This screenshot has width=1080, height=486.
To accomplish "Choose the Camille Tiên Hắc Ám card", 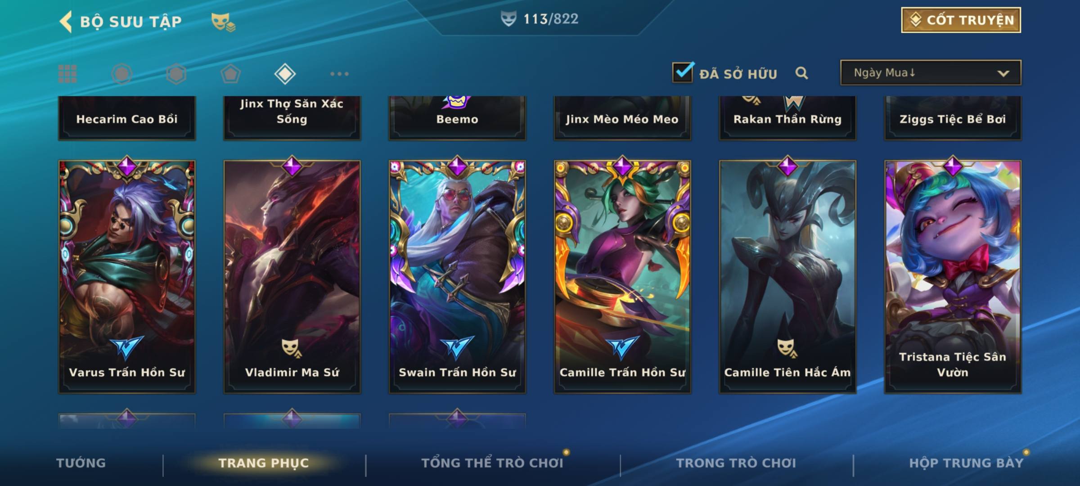I will click(x=787, y=277).
